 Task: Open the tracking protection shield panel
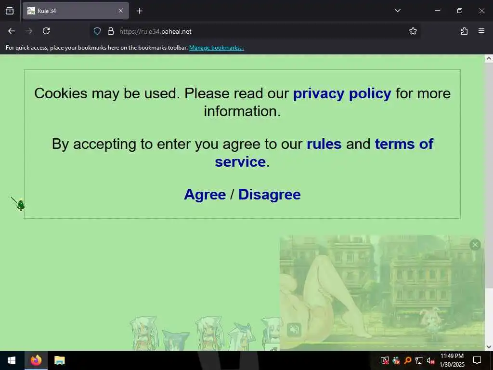pyautogui.click(x=97, y=31)
